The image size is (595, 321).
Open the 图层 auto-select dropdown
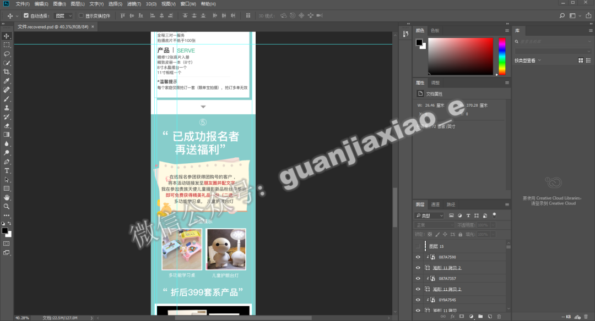click(x=63, y=15)
